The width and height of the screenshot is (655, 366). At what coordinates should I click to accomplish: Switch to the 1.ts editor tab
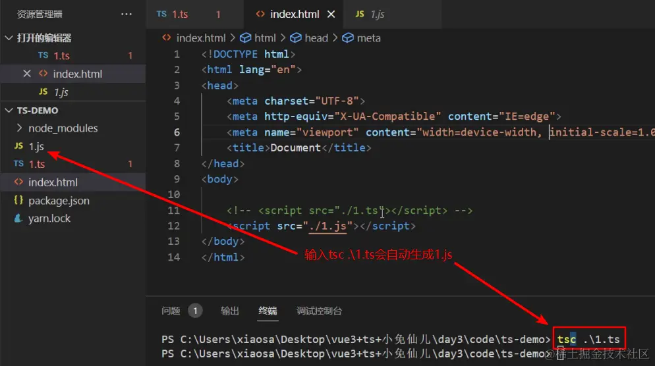pyautogui.click(x=194, y=14)
